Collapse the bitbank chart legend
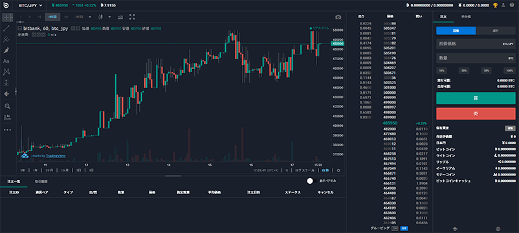 [x=20, y=28]
